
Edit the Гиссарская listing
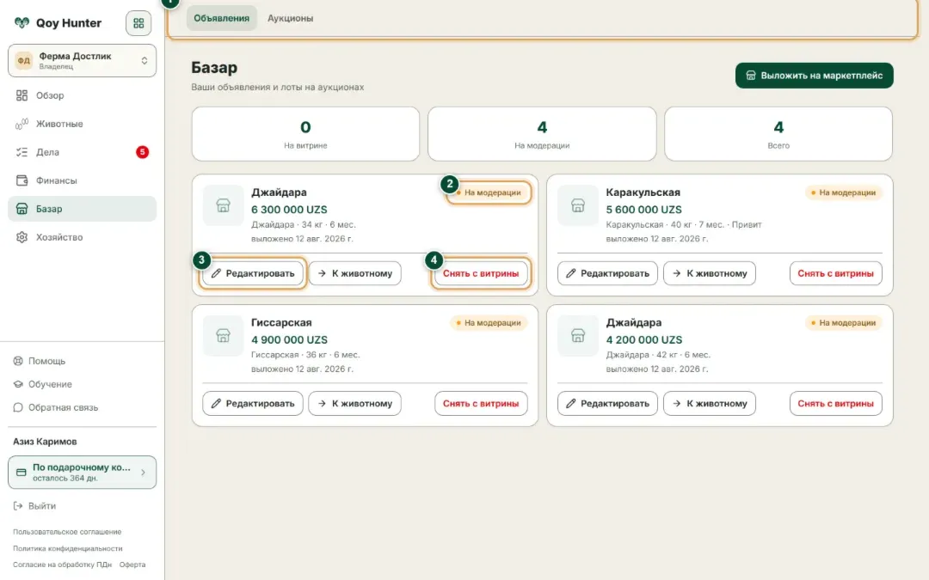point(253,404)
